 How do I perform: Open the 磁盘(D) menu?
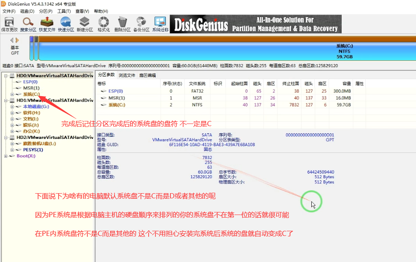point(26,11)
